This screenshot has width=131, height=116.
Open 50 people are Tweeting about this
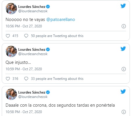click(x=57, y=36)
